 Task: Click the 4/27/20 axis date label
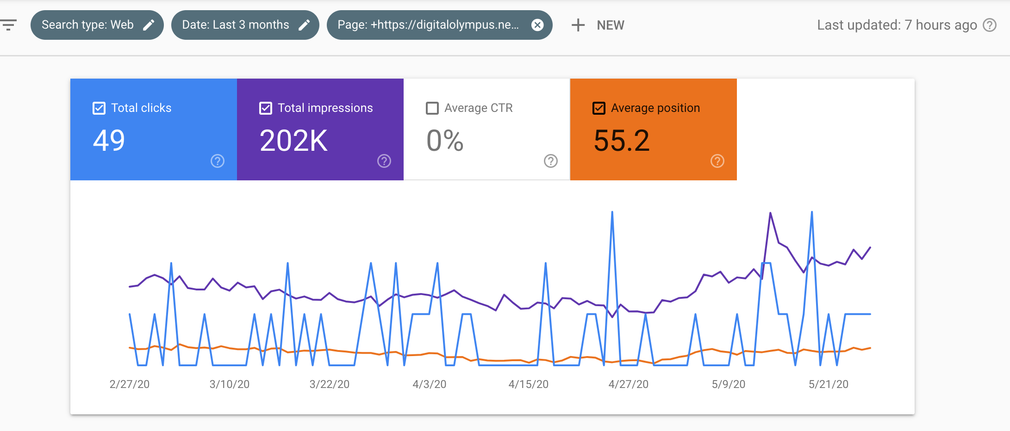(629, 384)
